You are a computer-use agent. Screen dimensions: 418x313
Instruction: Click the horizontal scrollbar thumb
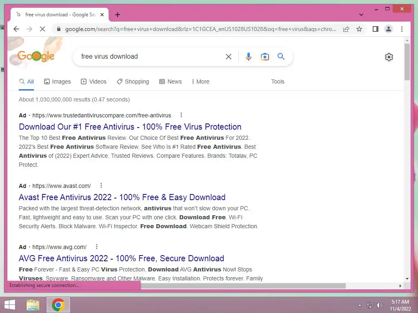tap(243, 286)
